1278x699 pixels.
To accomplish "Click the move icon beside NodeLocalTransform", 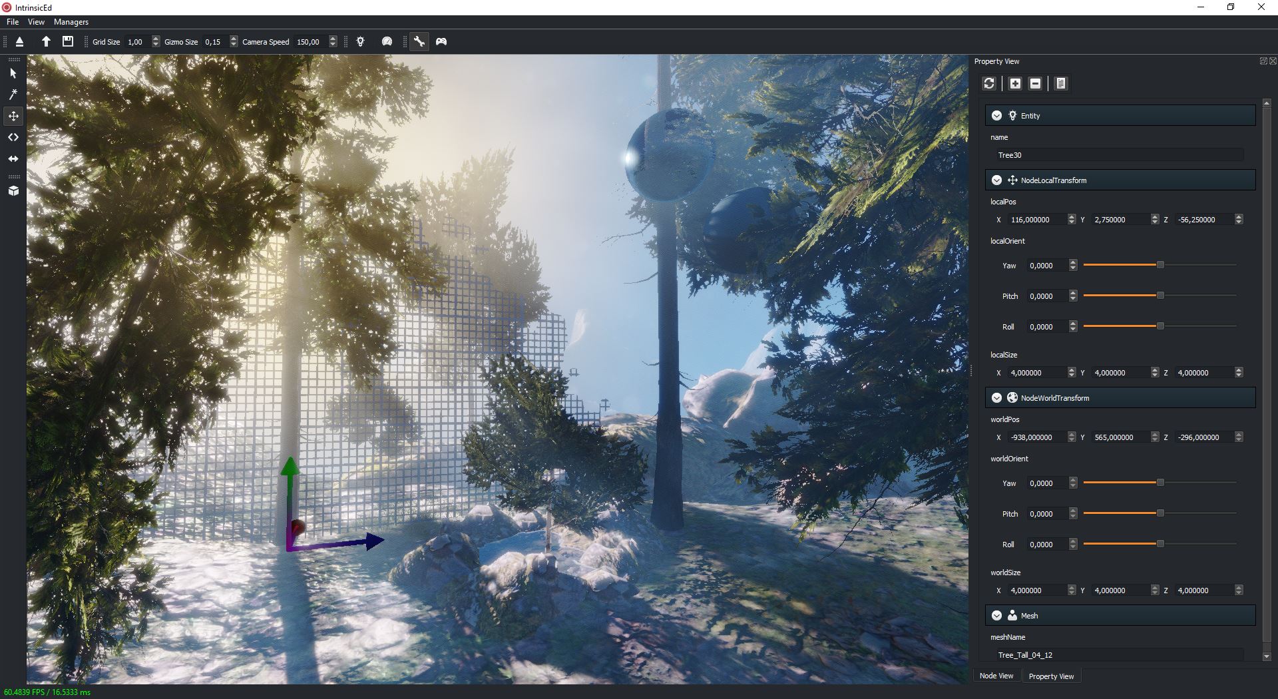I will tap(1012, 180).
